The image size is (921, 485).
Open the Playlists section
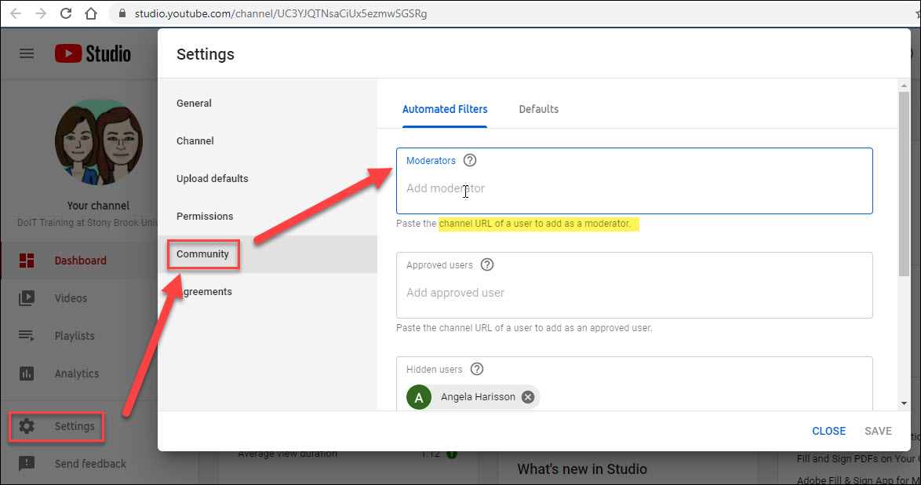[x=76, y=336]
